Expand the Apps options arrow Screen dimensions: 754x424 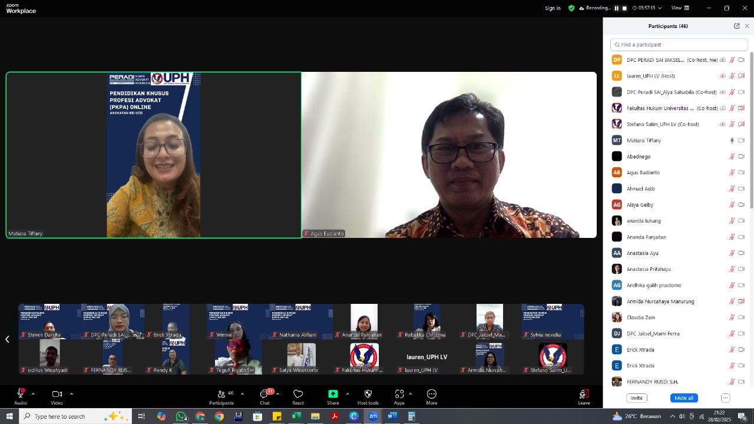pos(411,394)
